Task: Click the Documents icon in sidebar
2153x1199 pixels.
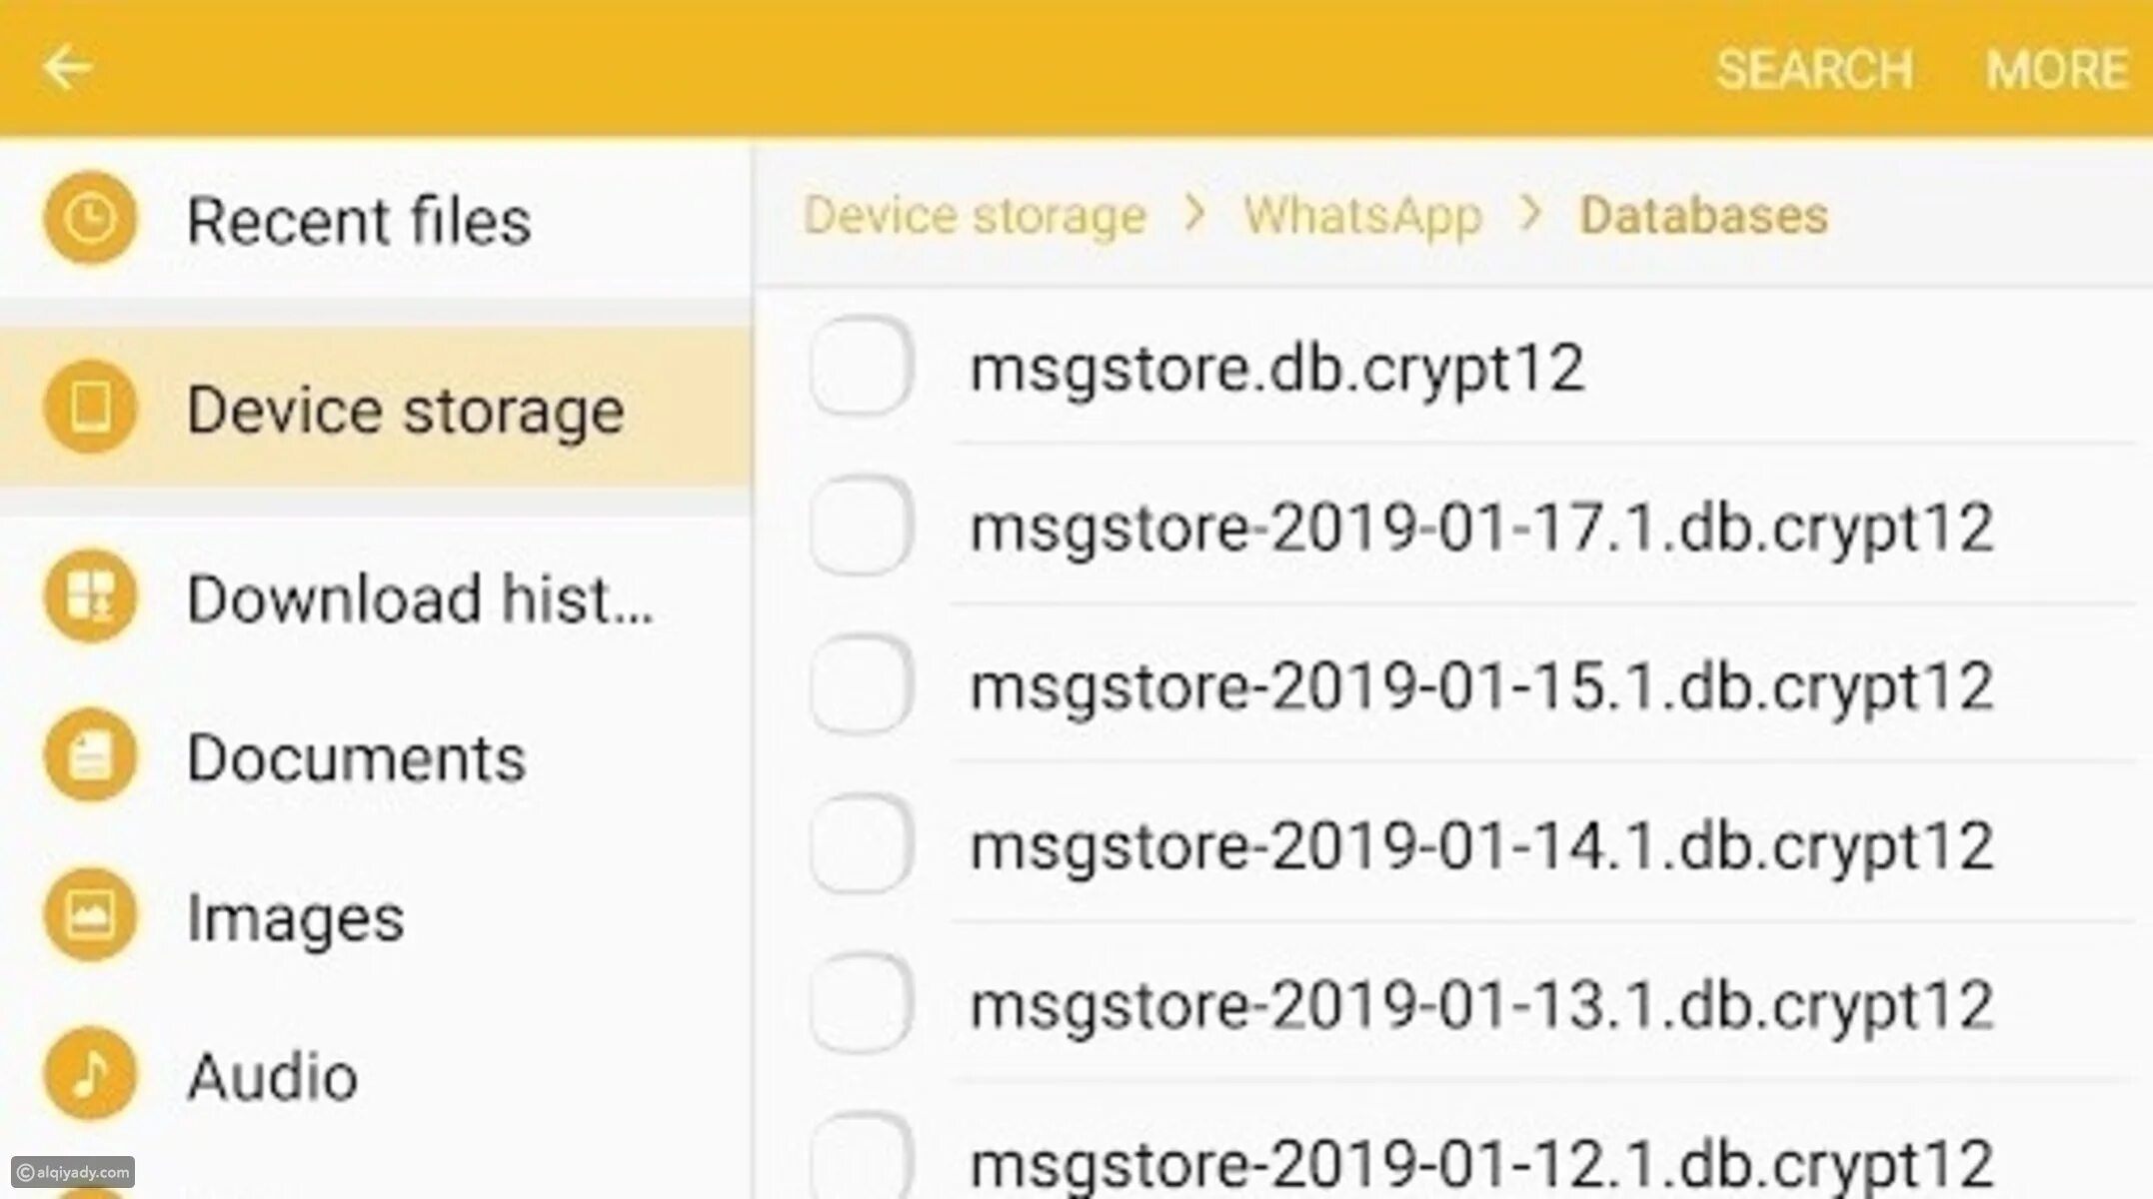Action: [90, 755]
